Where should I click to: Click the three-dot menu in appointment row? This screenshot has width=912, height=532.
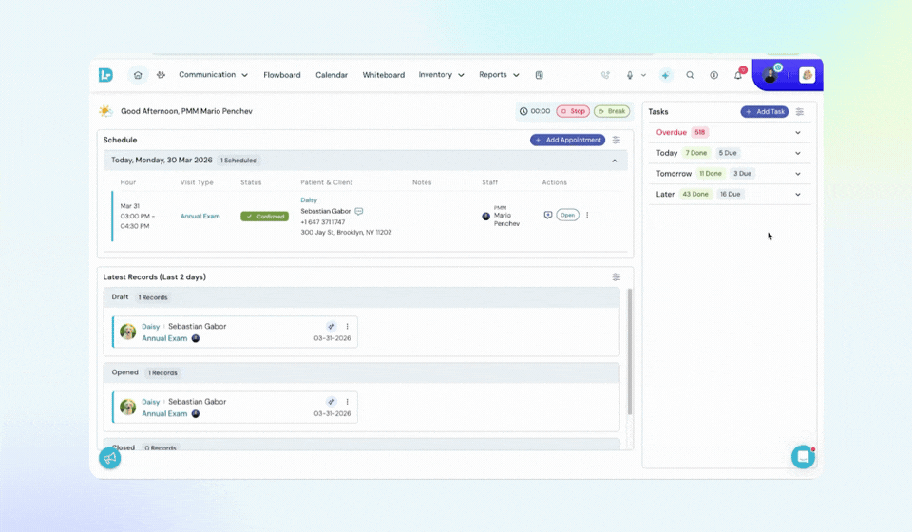click(x=587, y=215)
